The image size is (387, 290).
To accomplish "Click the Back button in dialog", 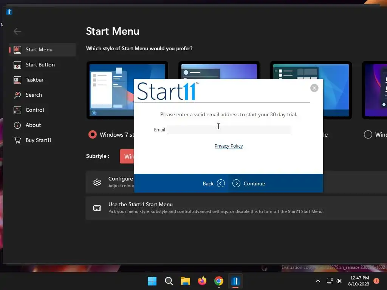I will click(214, 184).
